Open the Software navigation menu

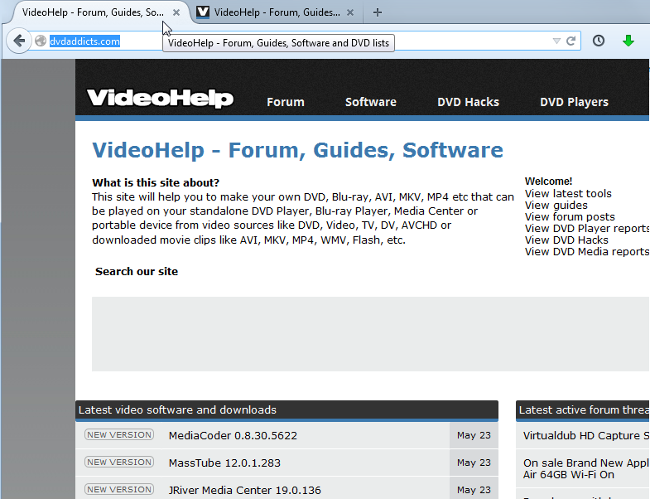coord(371,102)
